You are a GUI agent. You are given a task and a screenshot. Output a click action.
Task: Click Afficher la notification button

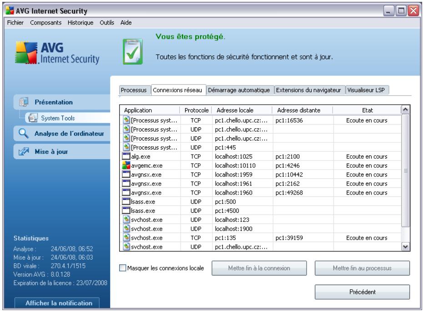coord(57,303)
